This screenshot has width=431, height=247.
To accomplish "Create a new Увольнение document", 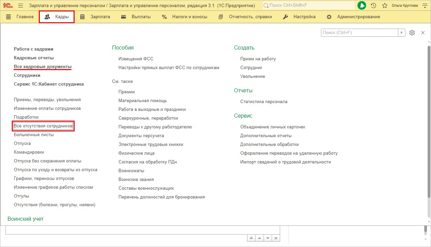I will coord(253,76).
